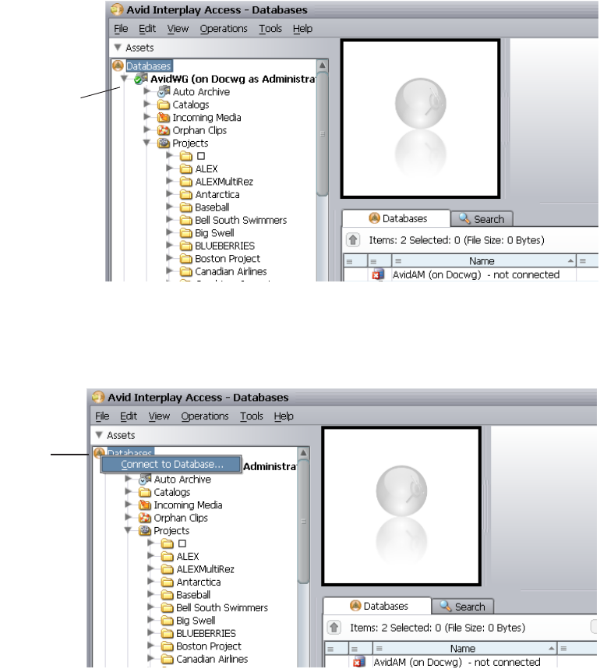Image resolution: width=600 pixels, height=669 pixels.
Task: Expand Auto Archive node in upper window
Action: click(147, 91)
